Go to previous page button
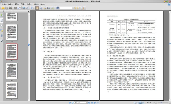Viewport: 171px width, 104px height. (x=72, y=103)
